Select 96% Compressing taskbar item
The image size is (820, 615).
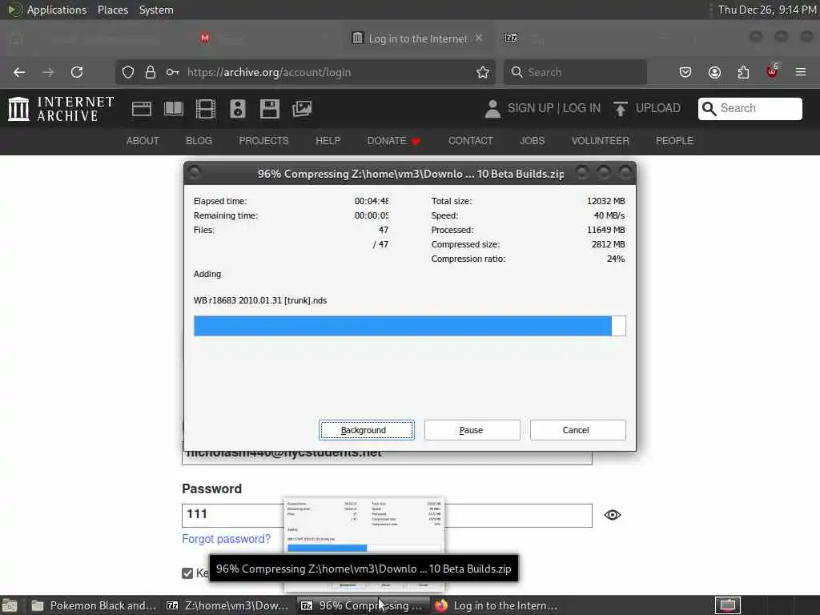click(364, 605)
